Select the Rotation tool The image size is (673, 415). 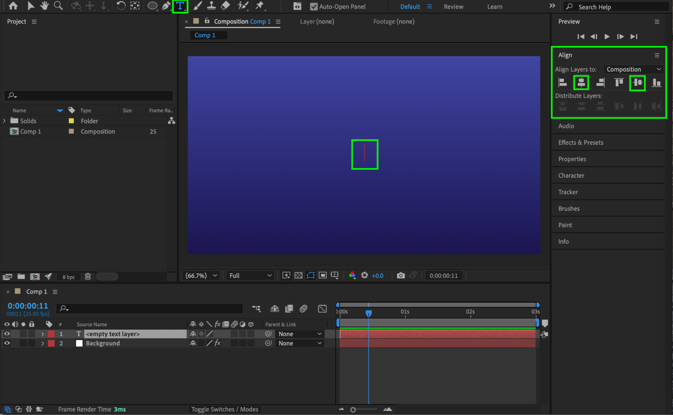(x=121, y=6)
